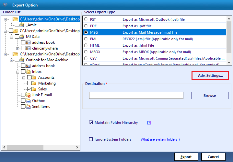Viewport: 233px width, 162px height.
Task: Check the _Amie folder checkbox
Action: pyautogui.click(x=17, y=25)
